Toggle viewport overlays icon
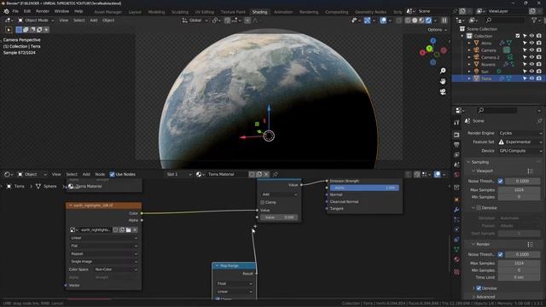The image size is (546, 307). (383, 20)
